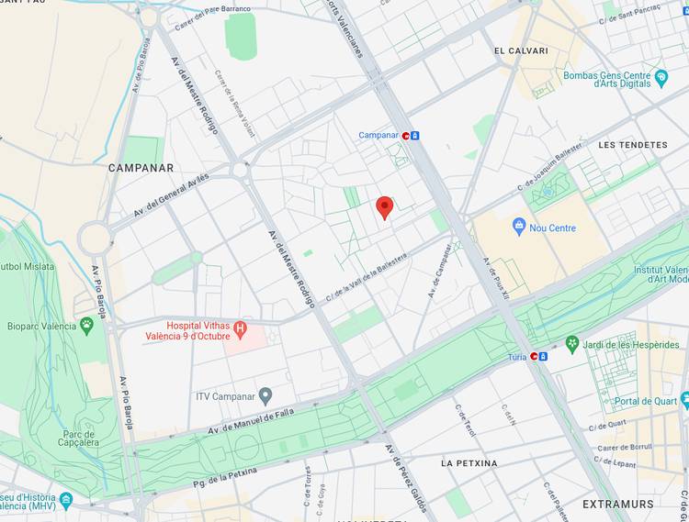
Task: Select the Campanar metro station icon
Action: coord(411,136)
